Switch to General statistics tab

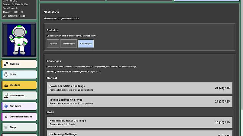(x=53, y=44)
